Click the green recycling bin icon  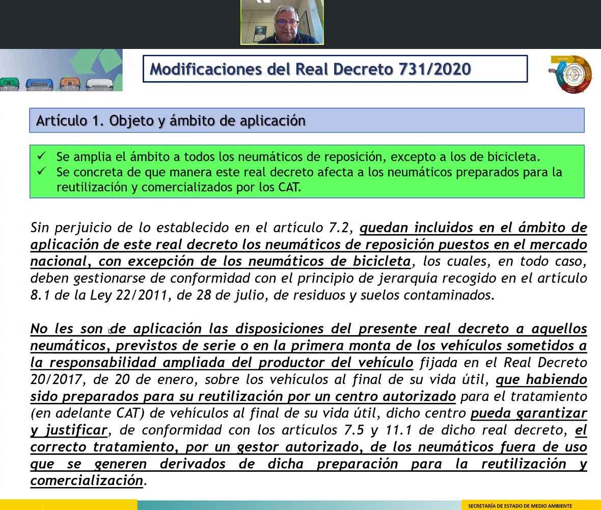click(10, 84)
